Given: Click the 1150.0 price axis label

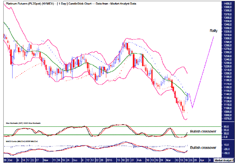Looking at the screenshot, I should [228, 91].
